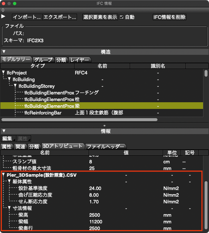Collapse the Pier_3DSample(設計照査).CSV node
The height and width of the screenshot is (233, 209).
pyautogui.click(x=3, y=175)
